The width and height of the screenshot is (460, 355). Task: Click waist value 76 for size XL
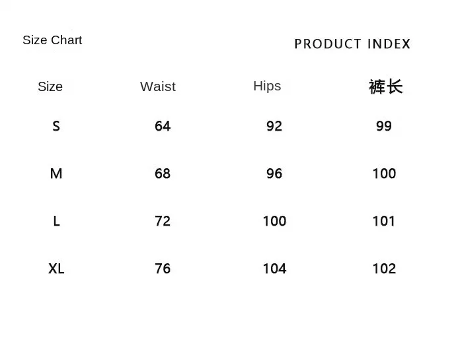(x=163, y=269)
